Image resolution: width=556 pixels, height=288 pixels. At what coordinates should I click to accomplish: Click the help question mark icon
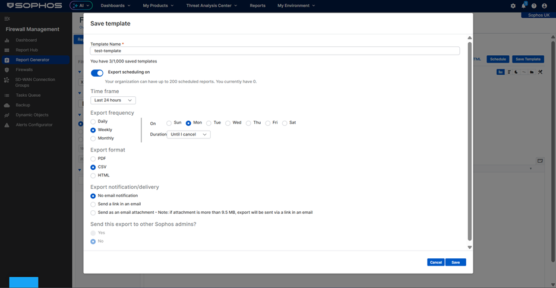[x=534, y=6]
